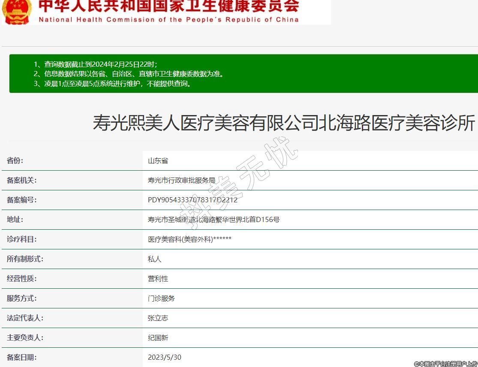This screenshot has height=367, width=478.
Task: Click the 营利性 business nature value
Action: pos(158,278)
